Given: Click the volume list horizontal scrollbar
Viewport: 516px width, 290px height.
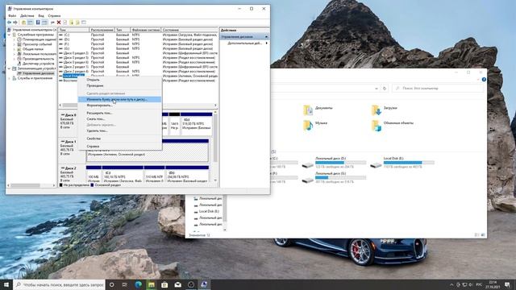Looking at the screenshot, I should pyautogui.click(x=138, y=106).
